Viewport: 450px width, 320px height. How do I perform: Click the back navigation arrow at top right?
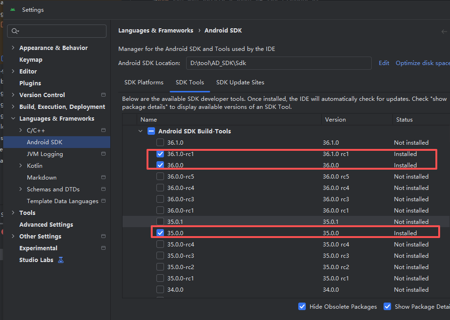pos(444,32)
